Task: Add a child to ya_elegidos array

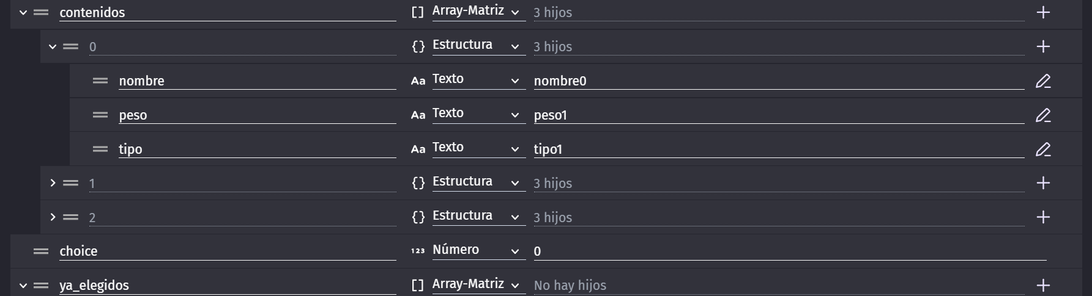Action: 1043,285
